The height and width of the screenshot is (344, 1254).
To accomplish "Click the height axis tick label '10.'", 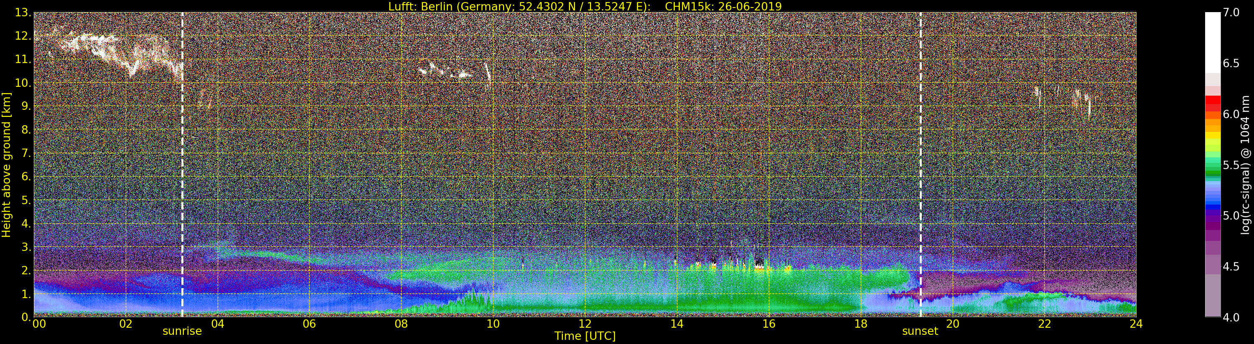I will (x=23, y=83).
